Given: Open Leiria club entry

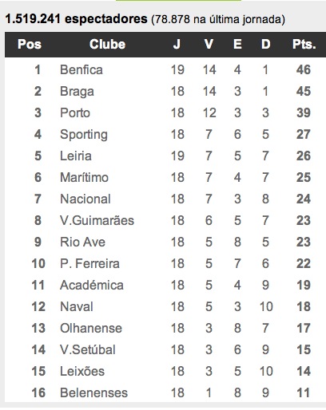Looking at the screenshot, I should tap(76, 156).
